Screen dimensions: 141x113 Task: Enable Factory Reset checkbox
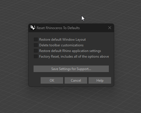point(36,56)
